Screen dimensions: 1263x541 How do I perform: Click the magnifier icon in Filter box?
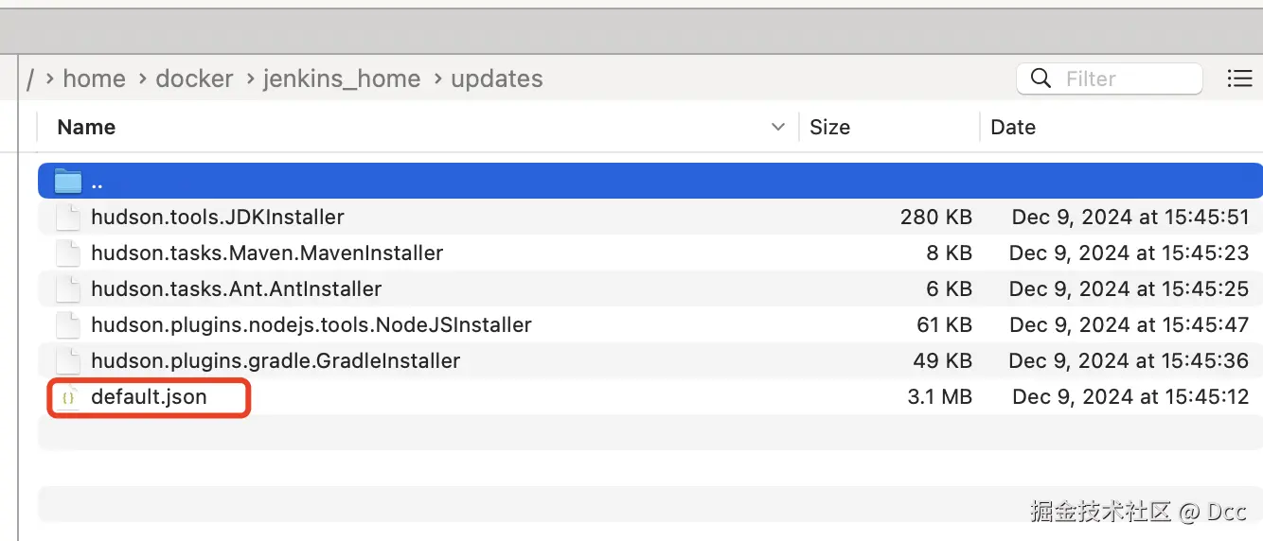coord(1041,79)
